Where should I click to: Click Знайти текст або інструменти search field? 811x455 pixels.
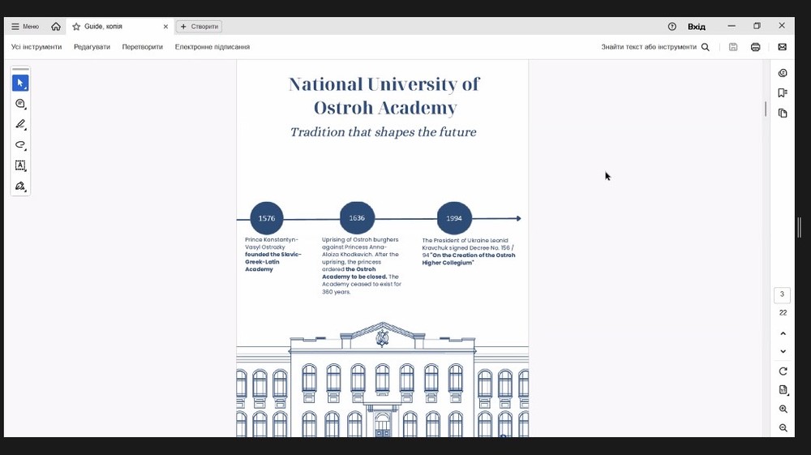tap(649, 46)
